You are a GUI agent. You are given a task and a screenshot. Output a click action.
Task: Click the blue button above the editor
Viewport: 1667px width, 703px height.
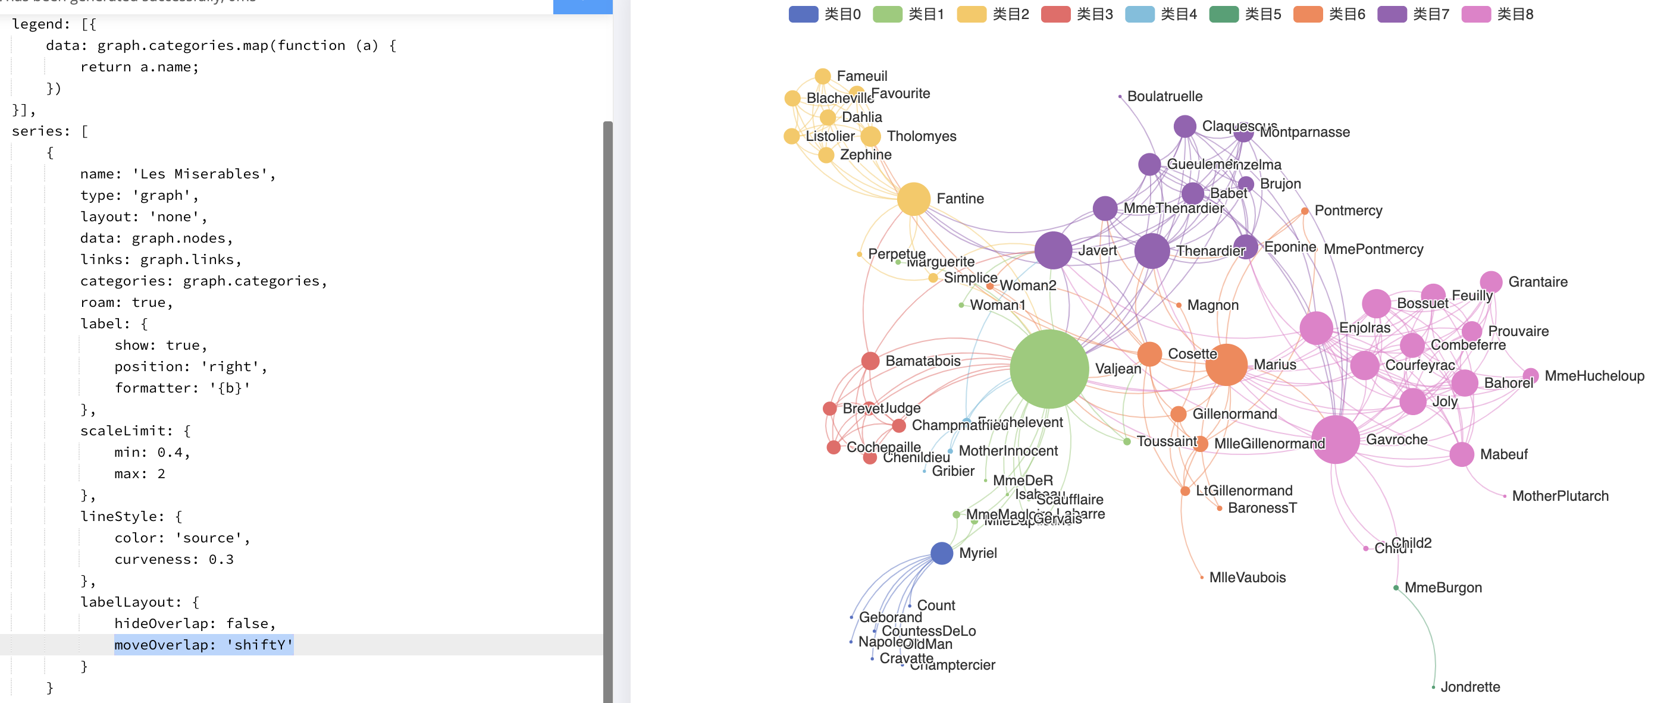click(582, 7)
